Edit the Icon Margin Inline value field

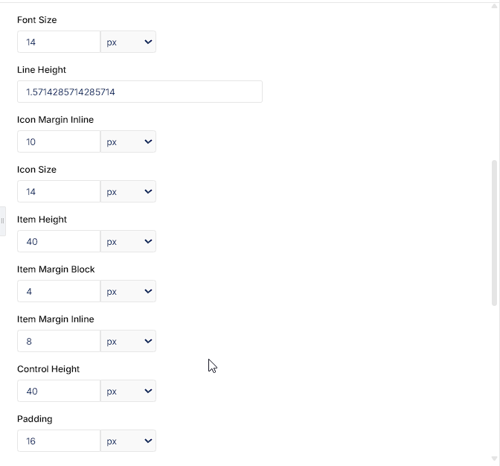point(59,141)
